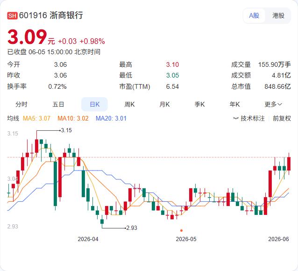The image size is (298, 271).
Task: Click the 2026-04 date axis label
Action: point(88,239)
